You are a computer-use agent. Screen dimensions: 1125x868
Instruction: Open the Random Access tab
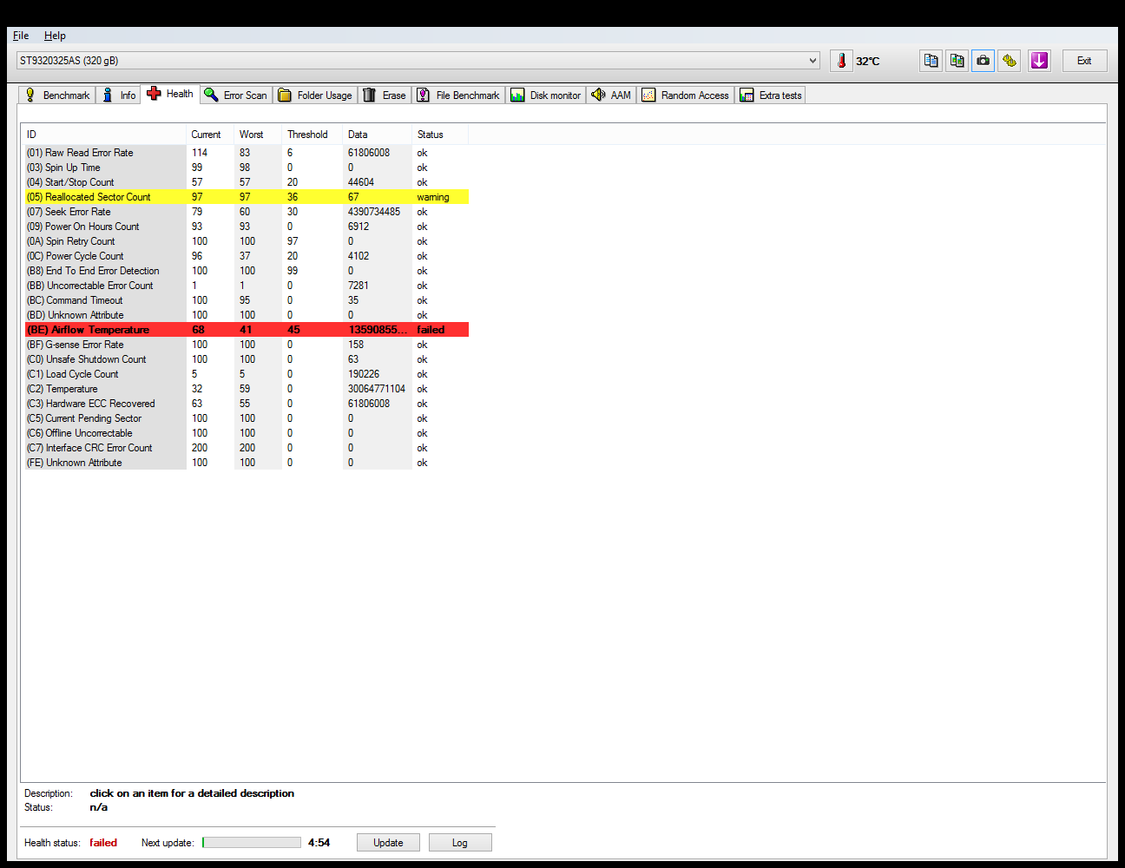[686, 95]
